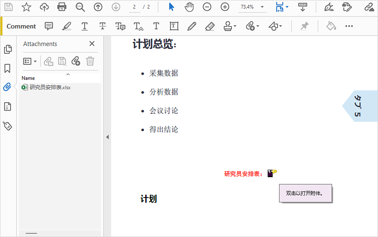
Task: Select the Add text comment tool
Action: tap(156, 26)
